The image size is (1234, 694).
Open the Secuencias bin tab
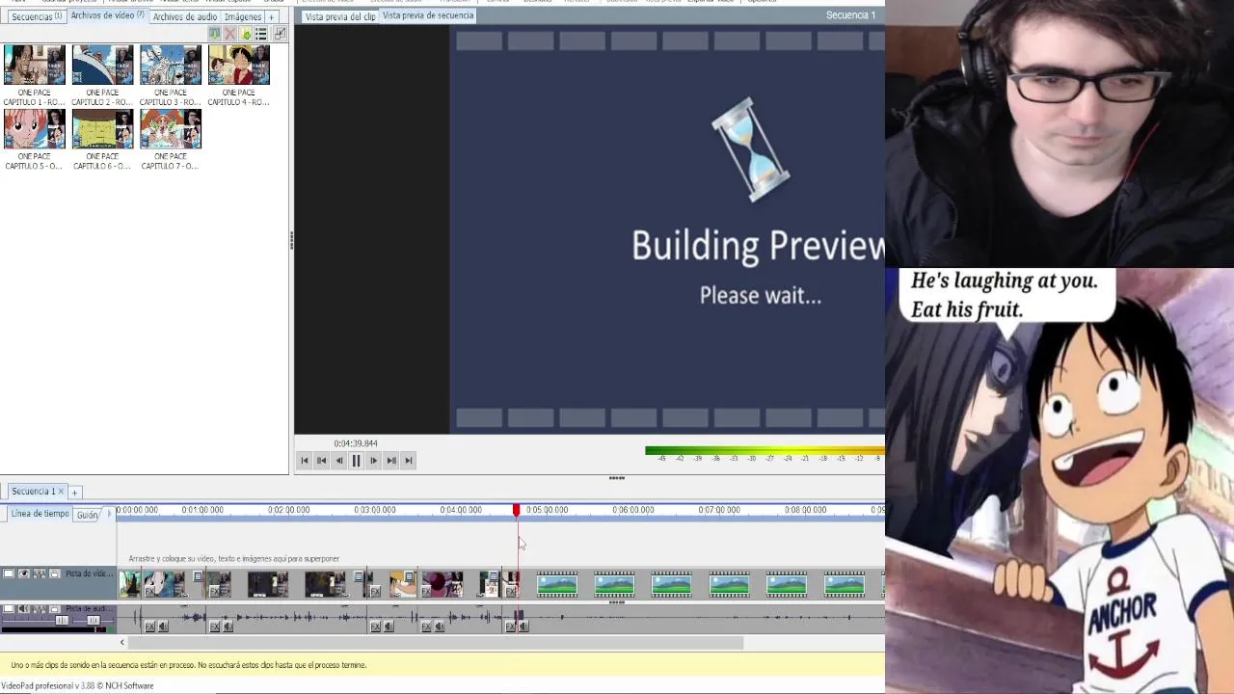[x=37, y=16]
